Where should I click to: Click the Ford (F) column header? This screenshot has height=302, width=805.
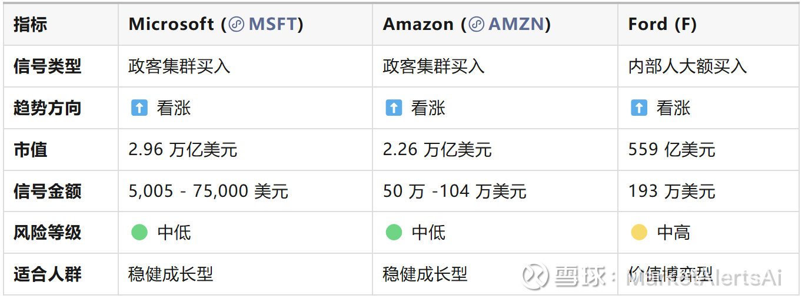coord(662,25)
